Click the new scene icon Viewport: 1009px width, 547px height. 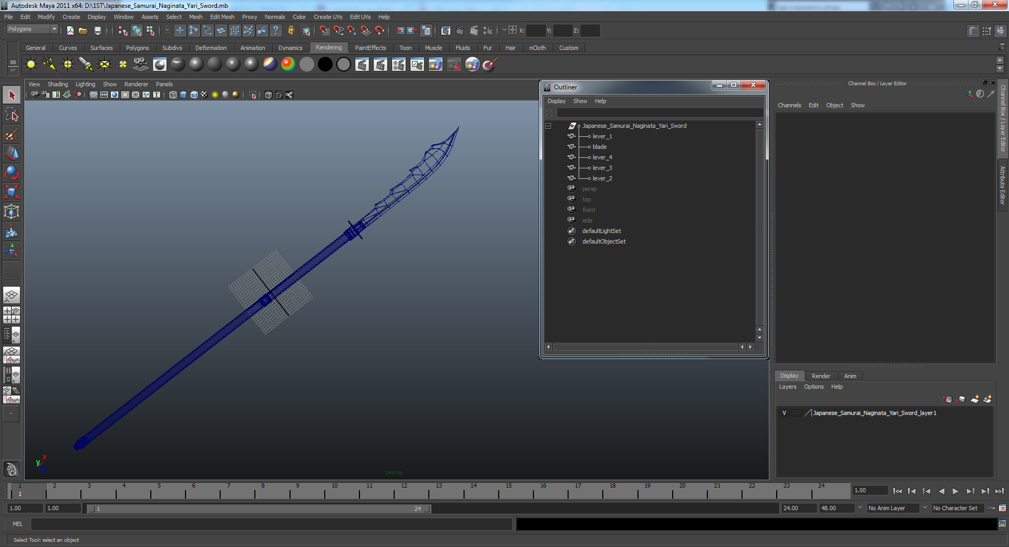click(x=70, y=31)
